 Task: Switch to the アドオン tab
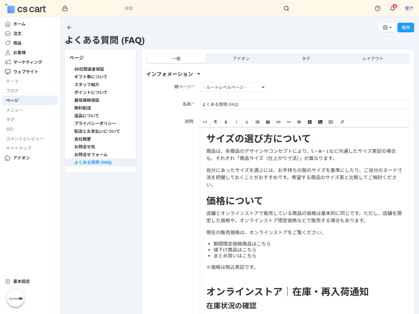point(241,59)
